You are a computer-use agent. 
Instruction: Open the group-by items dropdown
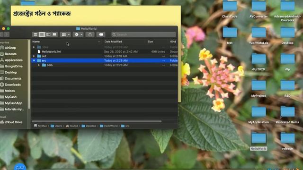coord(65,34)
